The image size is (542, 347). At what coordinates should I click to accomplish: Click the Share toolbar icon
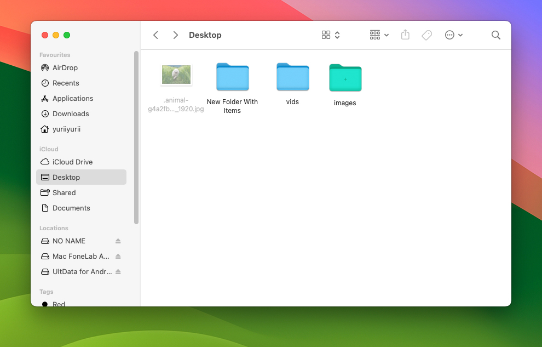[405, 35]
